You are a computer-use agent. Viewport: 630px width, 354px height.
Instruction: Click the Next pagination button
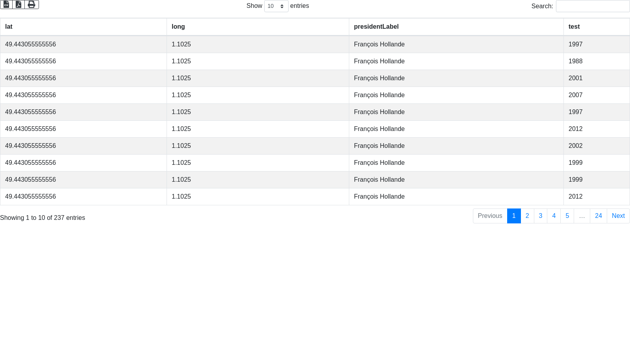point(618,216)
